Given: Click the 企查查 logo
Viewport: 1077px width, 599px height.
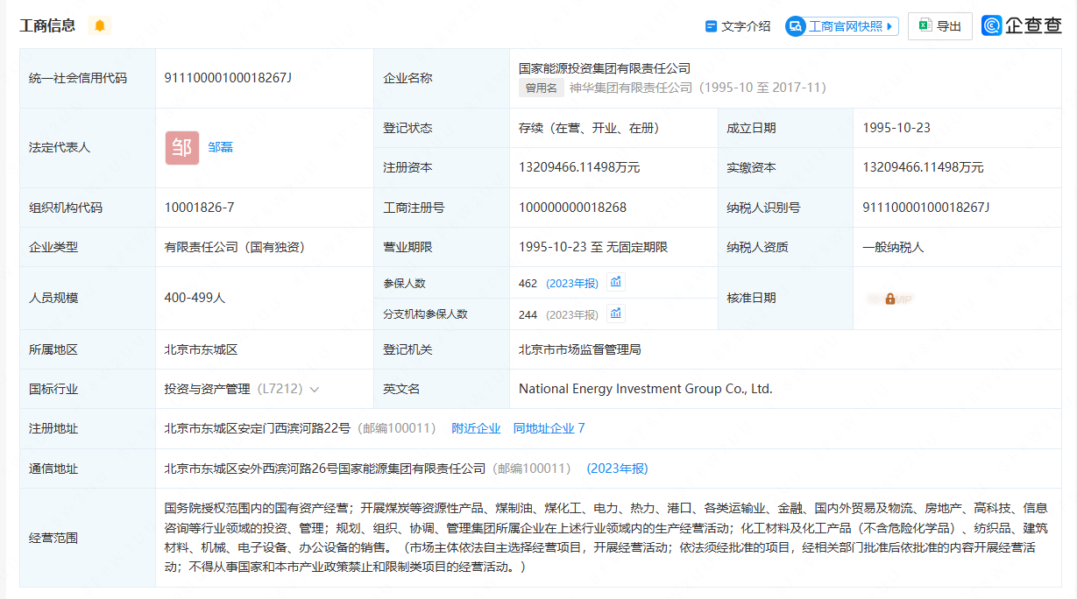Looking at the screenshot, I should 1022,26.
